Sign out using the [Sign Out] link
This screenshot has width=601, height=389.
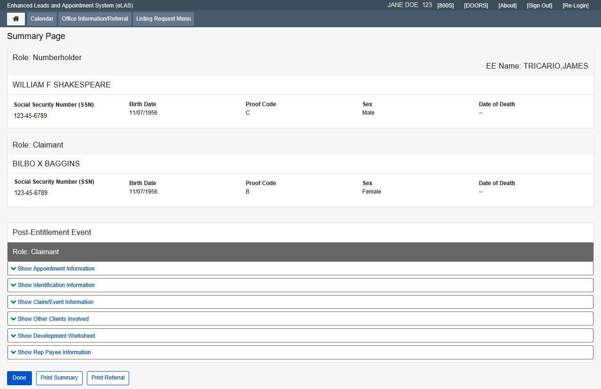point(539,6)
